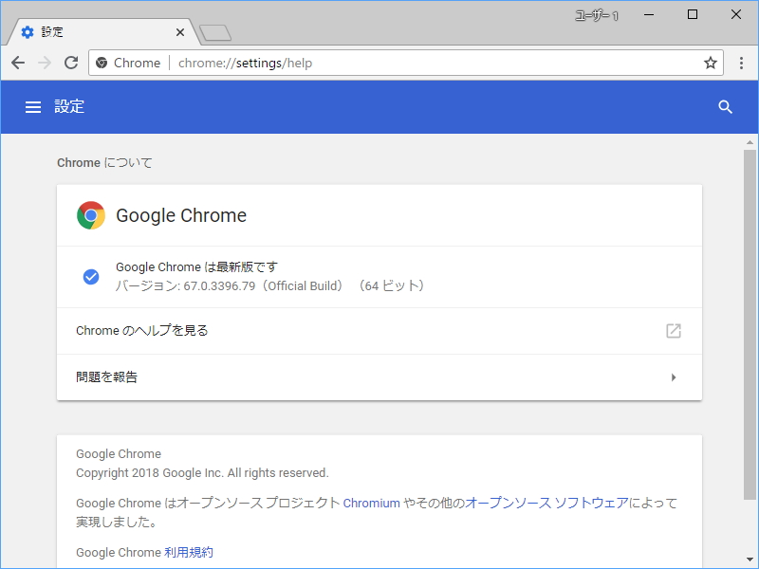The height and width of the screenshot is (569, 759).
Task: Reload the page
Action: coord(71,63)
